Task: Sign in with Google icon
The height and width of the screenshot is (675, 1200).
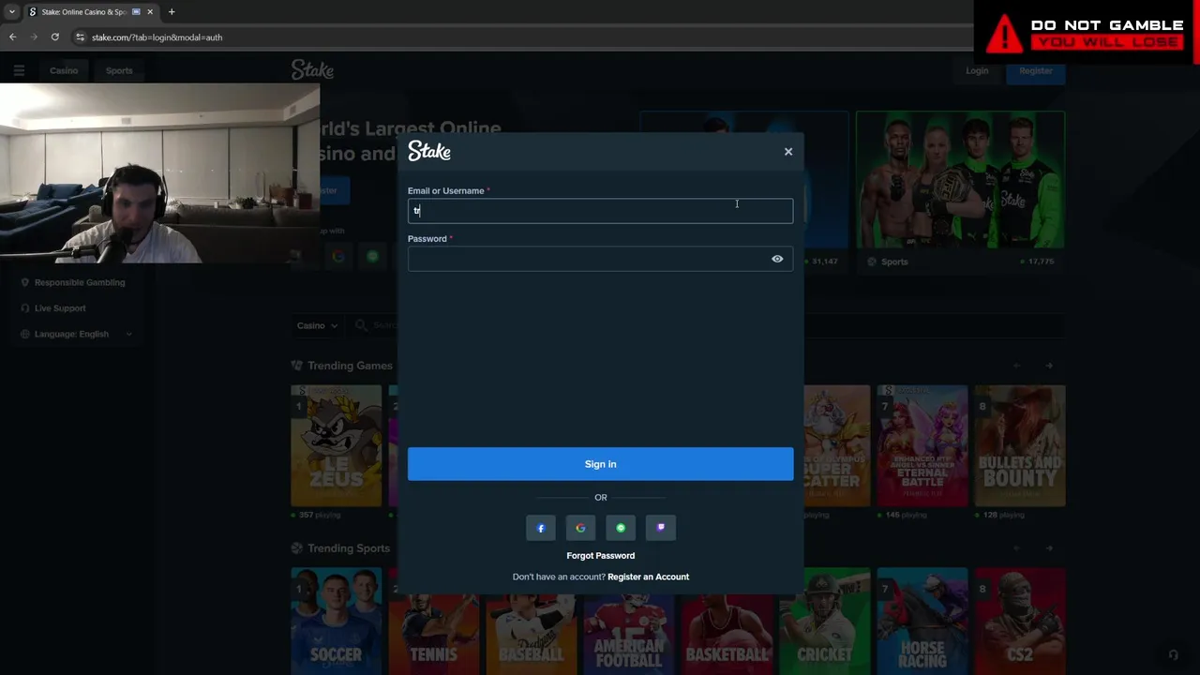Action: (580, 528)
